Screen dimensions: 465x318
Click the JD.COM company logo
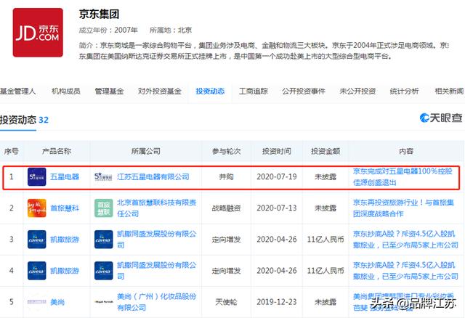38,33
